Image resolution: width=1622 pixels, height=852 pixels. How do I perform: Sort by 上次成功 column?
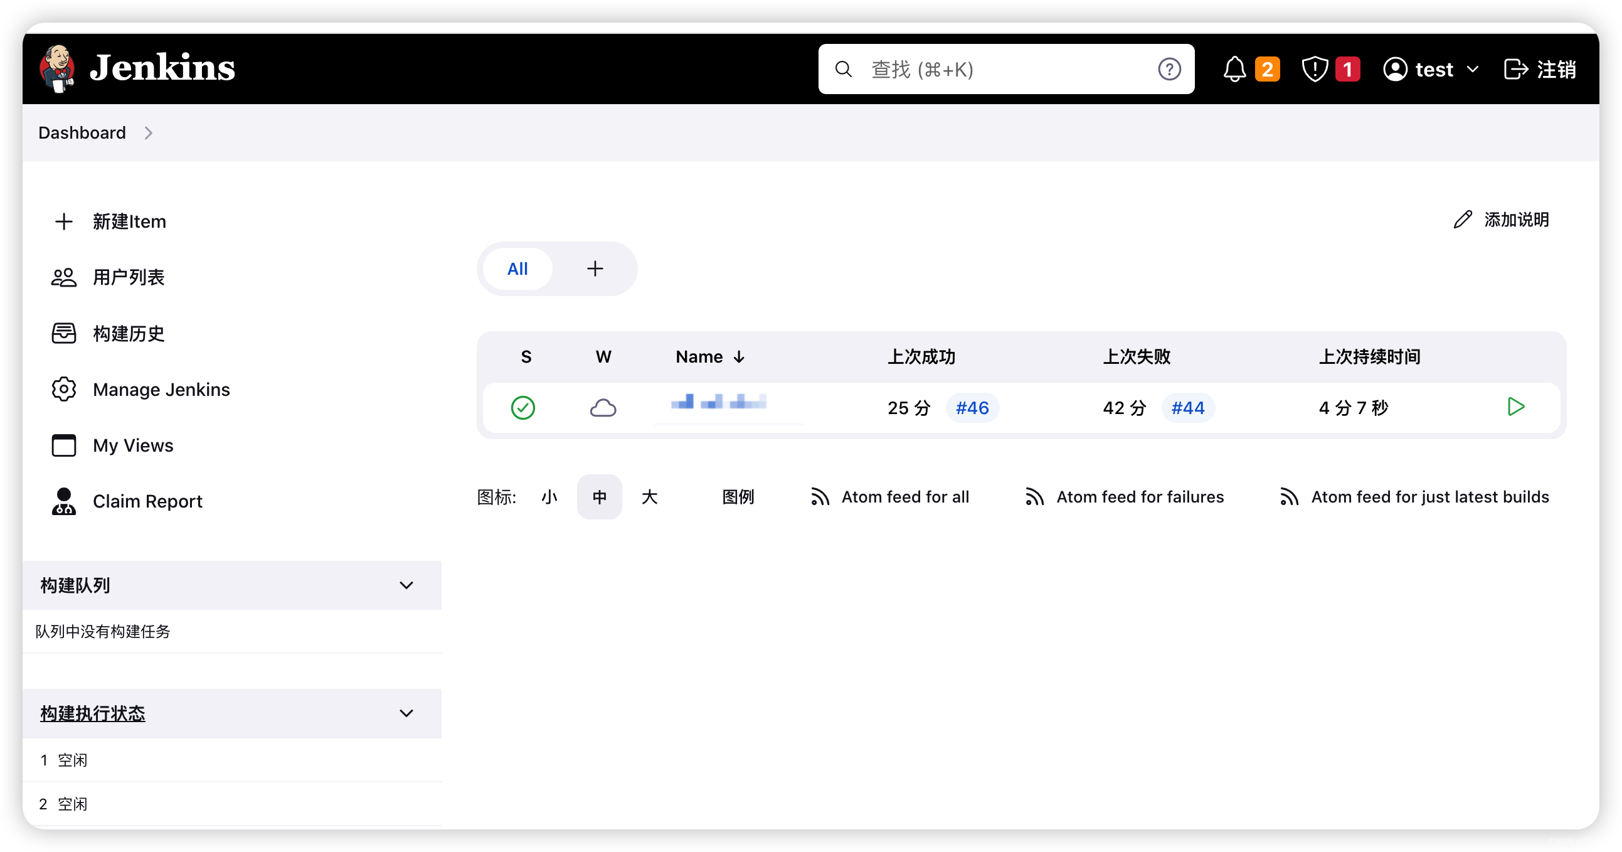921,357
